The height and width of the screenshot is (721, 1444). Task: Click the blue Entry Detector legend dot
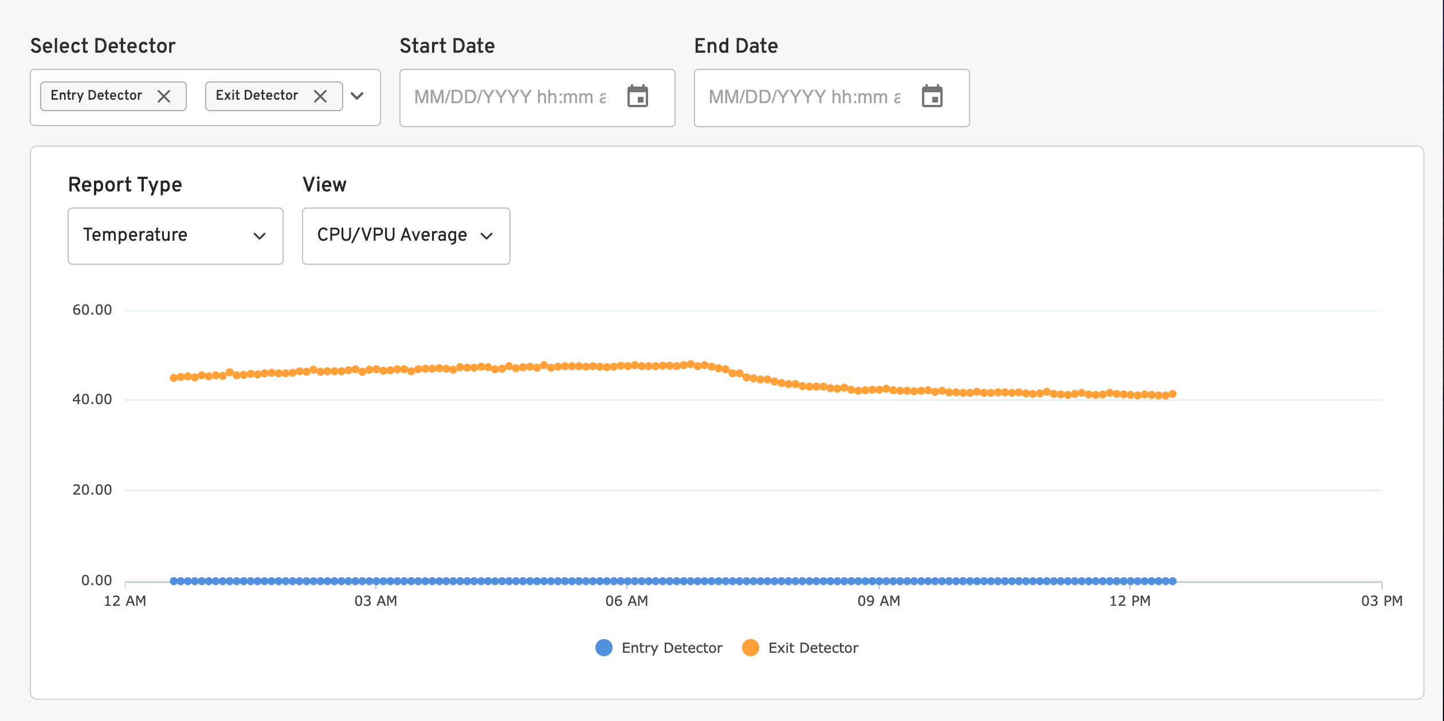point(604,648)
